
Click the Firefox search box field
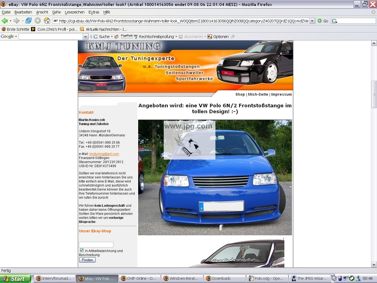[x=356, y=21]
